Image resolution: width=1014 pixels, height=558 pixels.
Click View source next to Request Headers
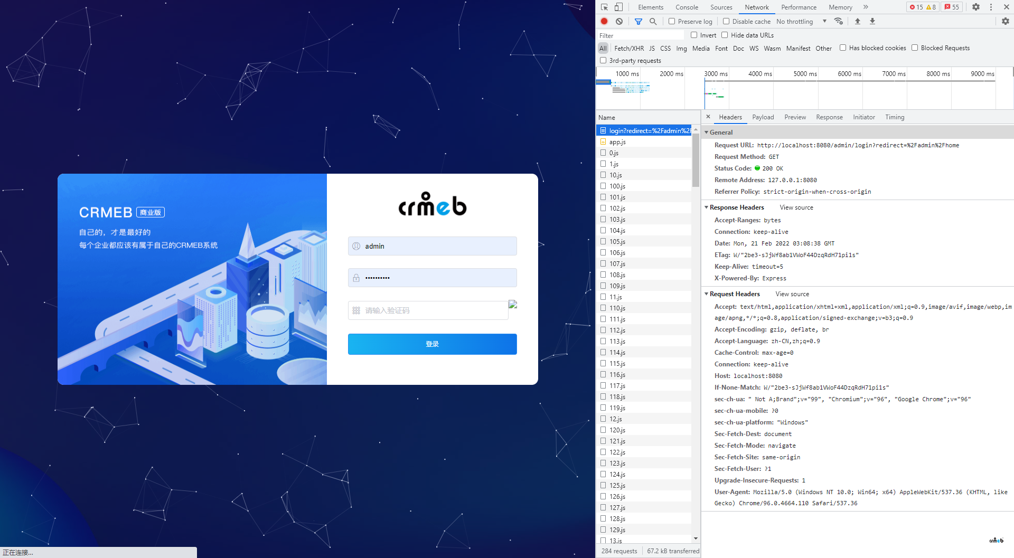tap(792, 294)
